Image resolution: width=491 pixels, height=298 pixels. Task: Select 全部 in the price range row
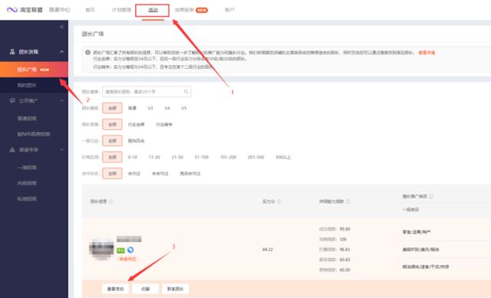coord(112,157)
